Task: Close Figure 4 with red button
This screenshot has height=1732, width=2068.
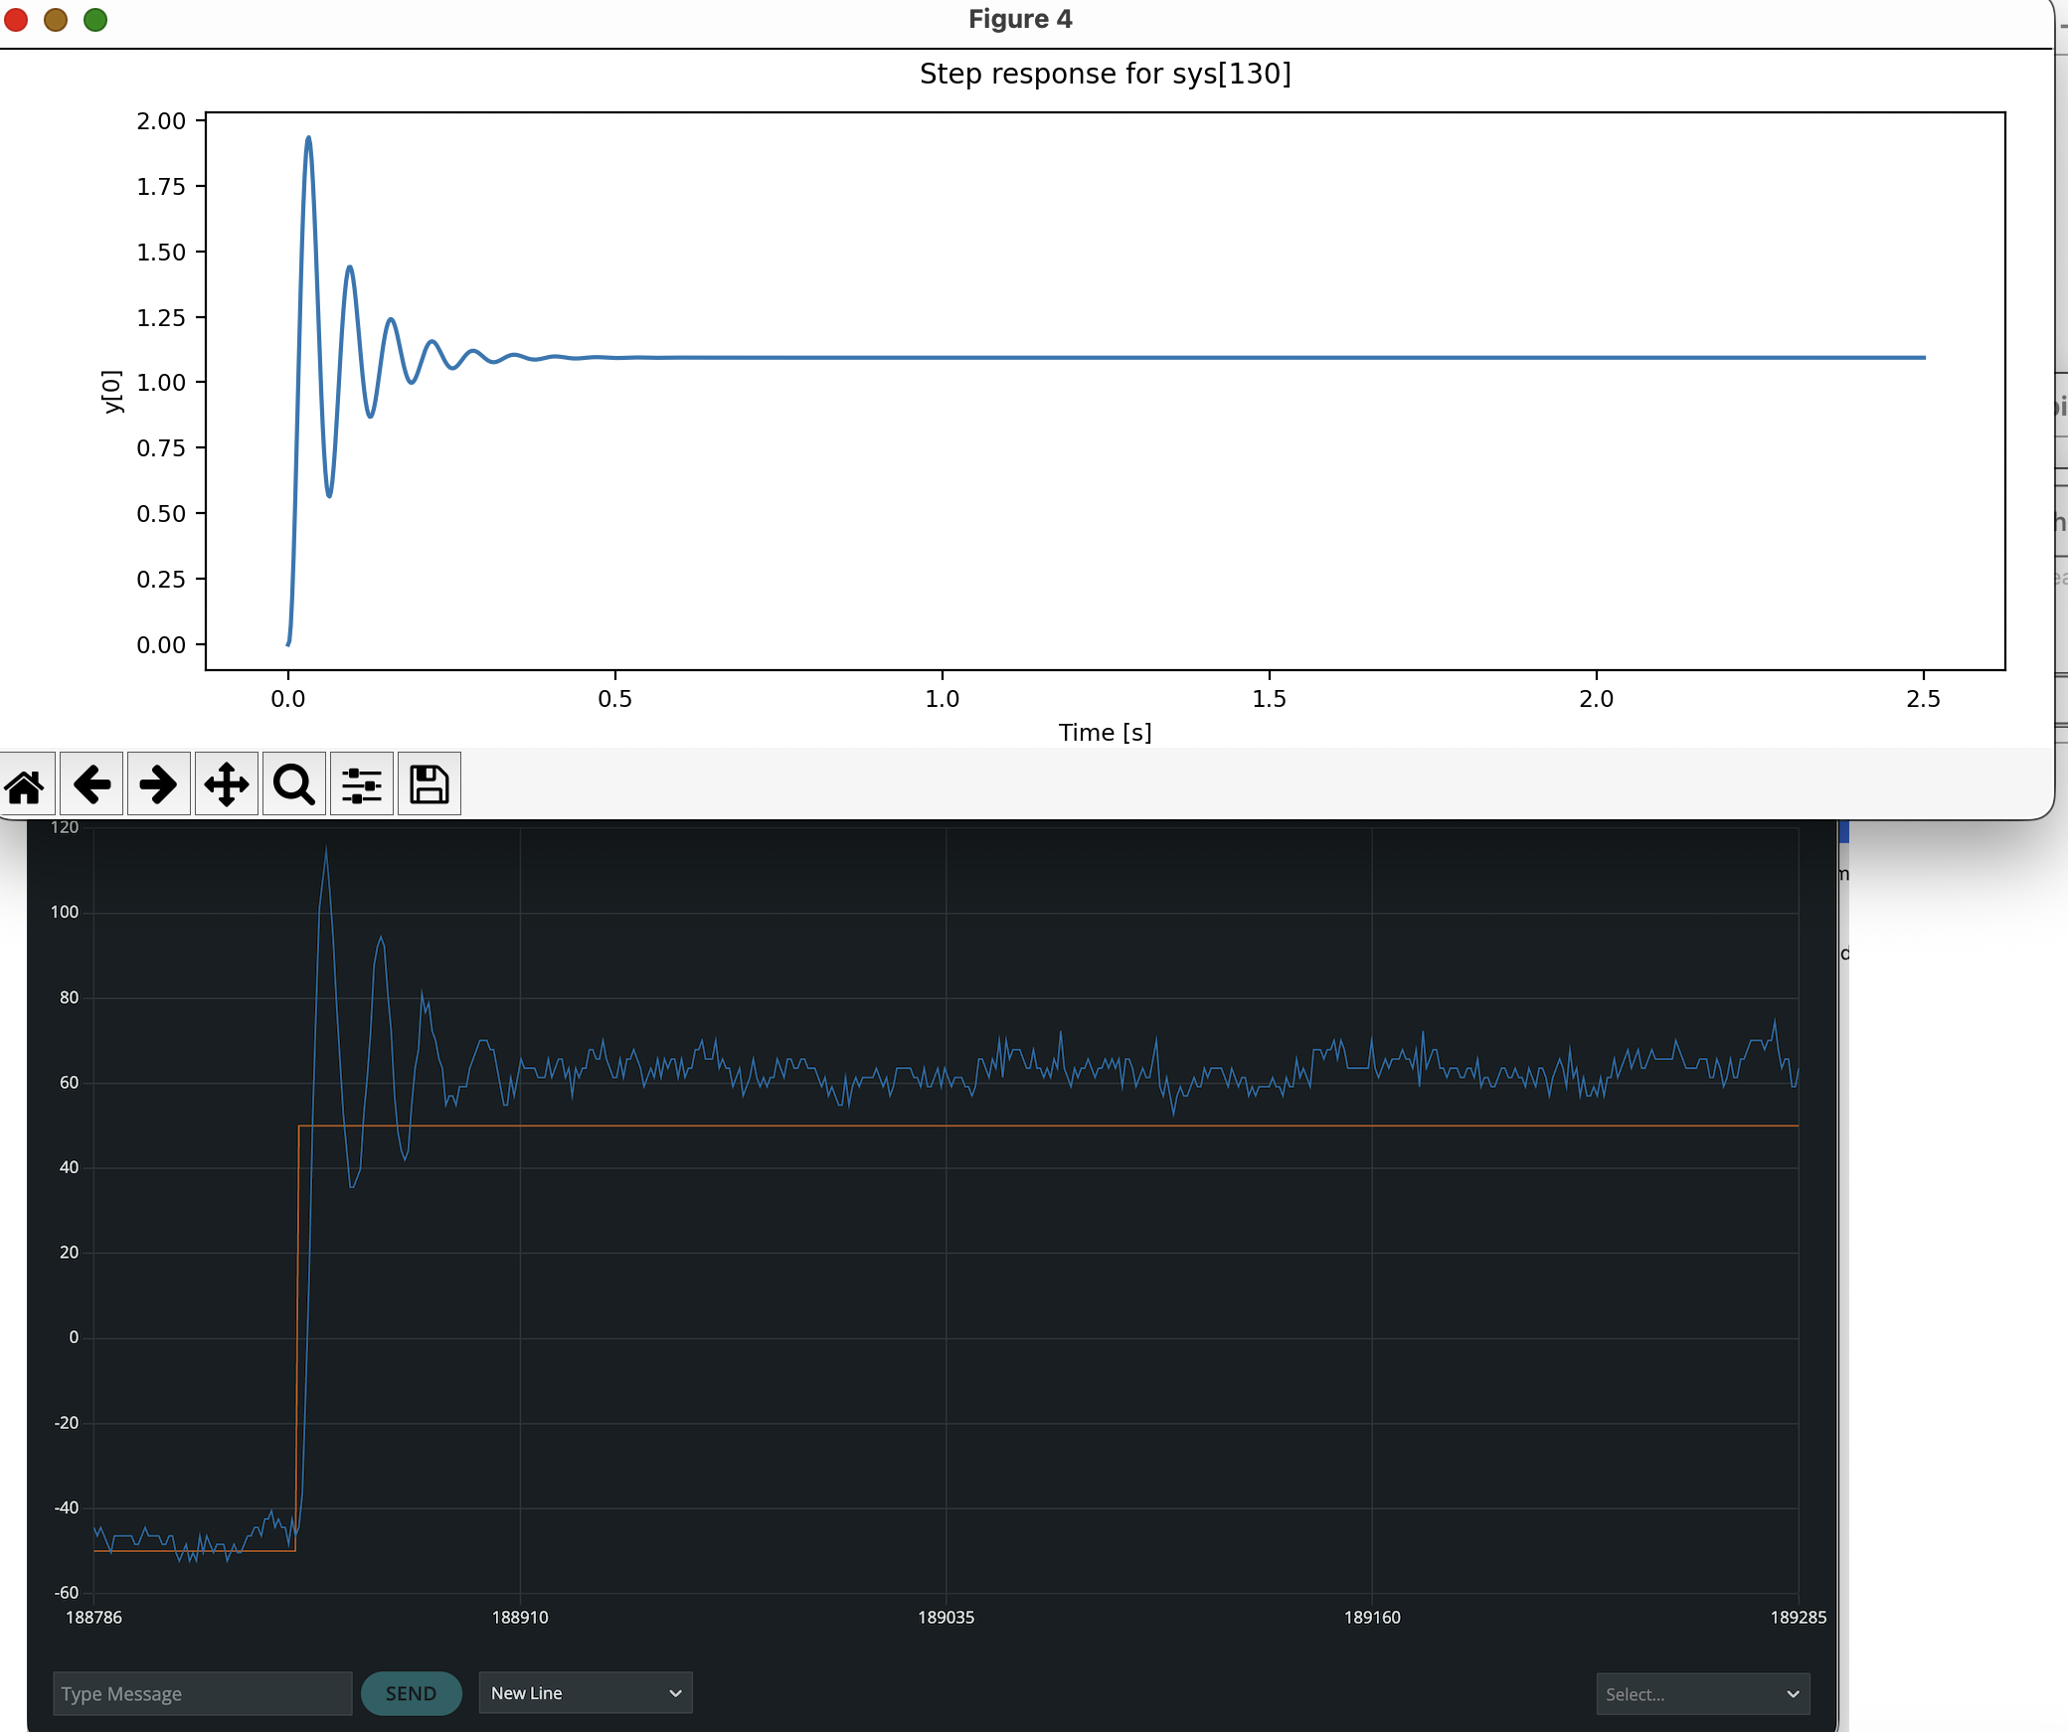Action: pos(16,20)
